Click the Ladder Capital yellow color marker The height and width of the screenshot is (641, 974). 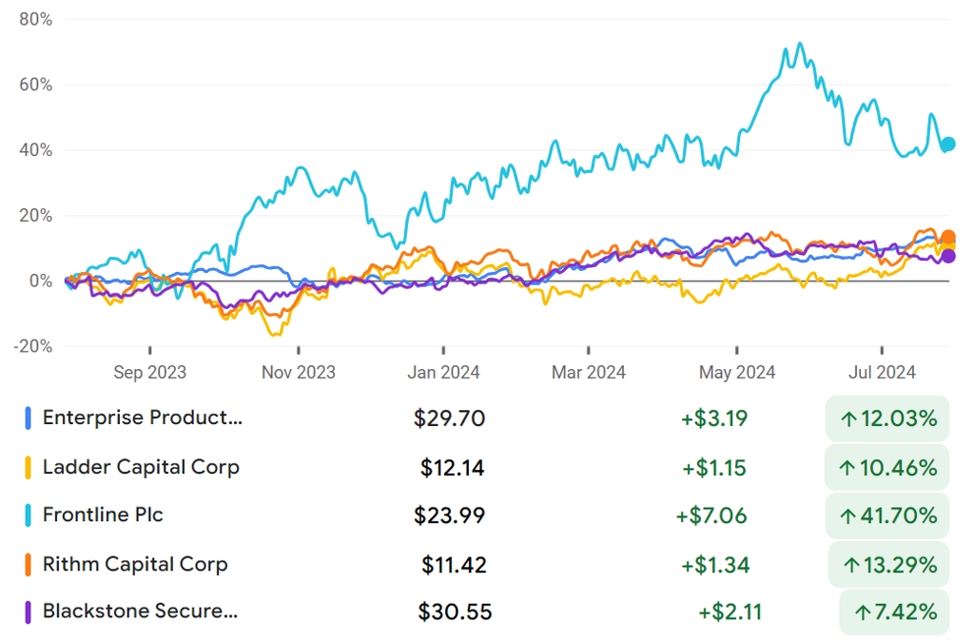tap(28, 467)
